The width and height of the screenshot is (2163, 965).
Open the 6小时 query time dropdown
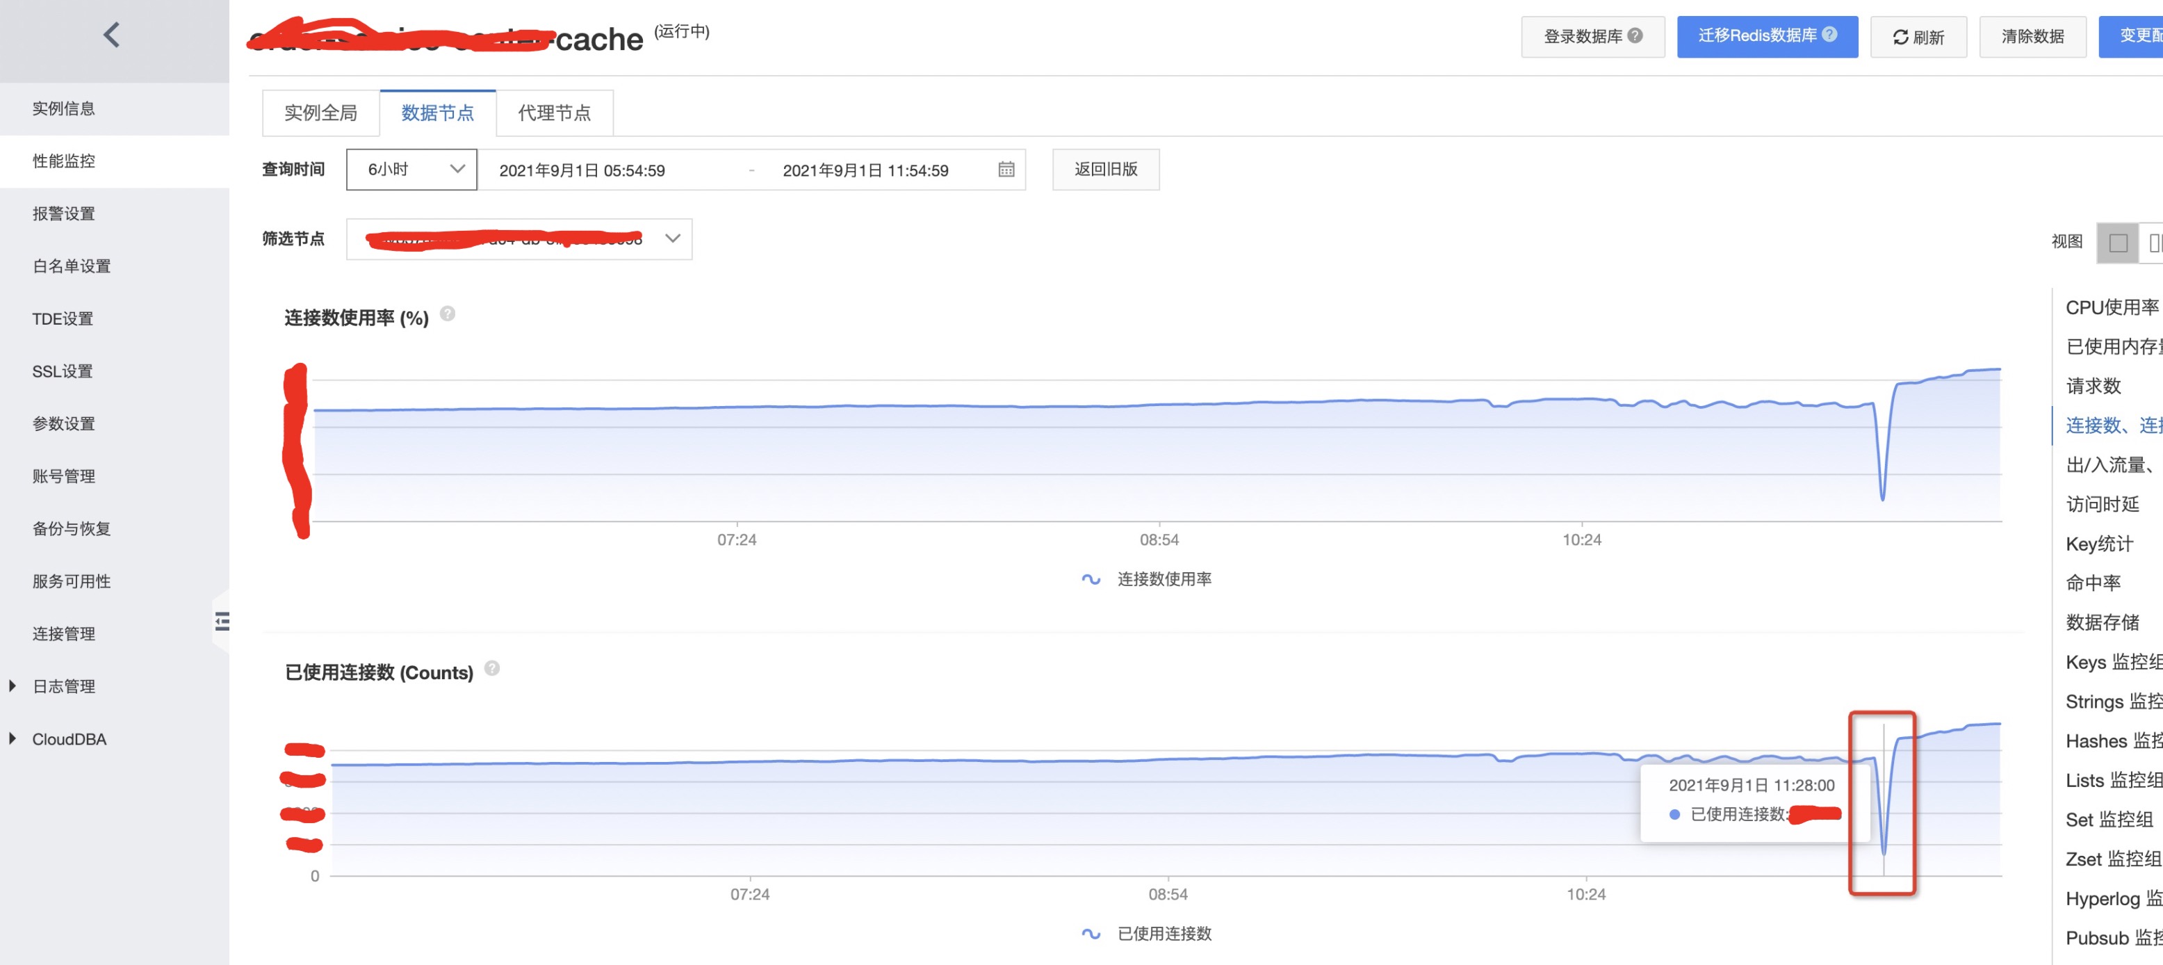pos(411,170)
